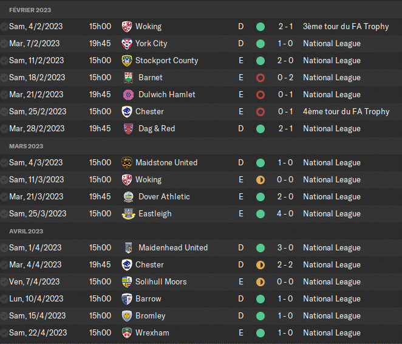The image size is (402, 344).
Task: Open the 4ème tour du FA Trophy link
Action: click(x=346, y=112)
